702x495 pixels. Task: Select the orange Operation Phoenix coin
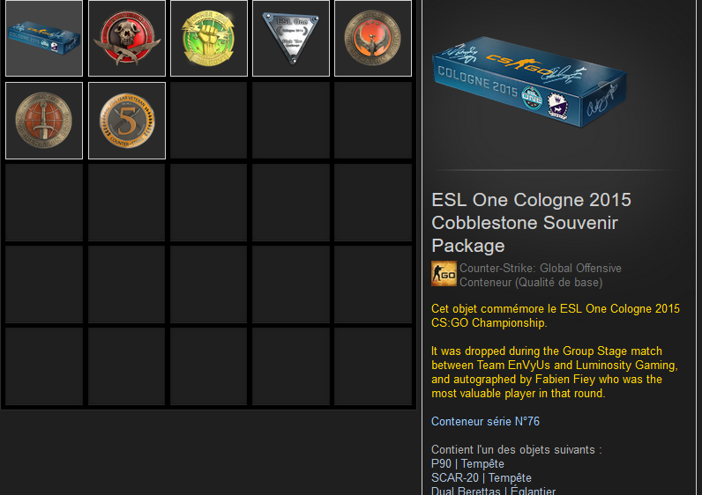point(373,39)
